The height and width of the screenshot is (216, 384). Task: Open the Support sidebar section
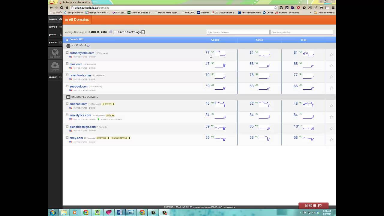click(55, 27)
